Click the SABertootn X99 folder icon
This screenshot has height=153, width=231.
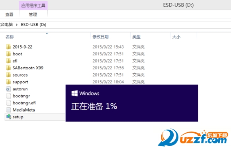8,68
